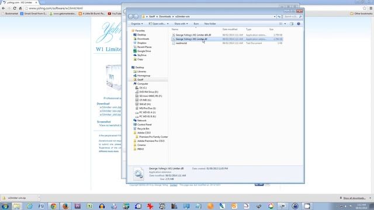Click Show all downloads link
Image resolution: width=374 pixels, height=210 pixels.
354,198
